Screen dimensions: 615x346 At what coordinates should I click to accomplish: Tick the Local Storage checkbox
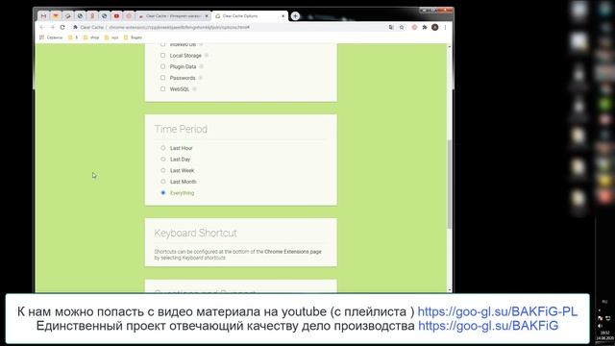pyautogui.click(x=162, y=56)
